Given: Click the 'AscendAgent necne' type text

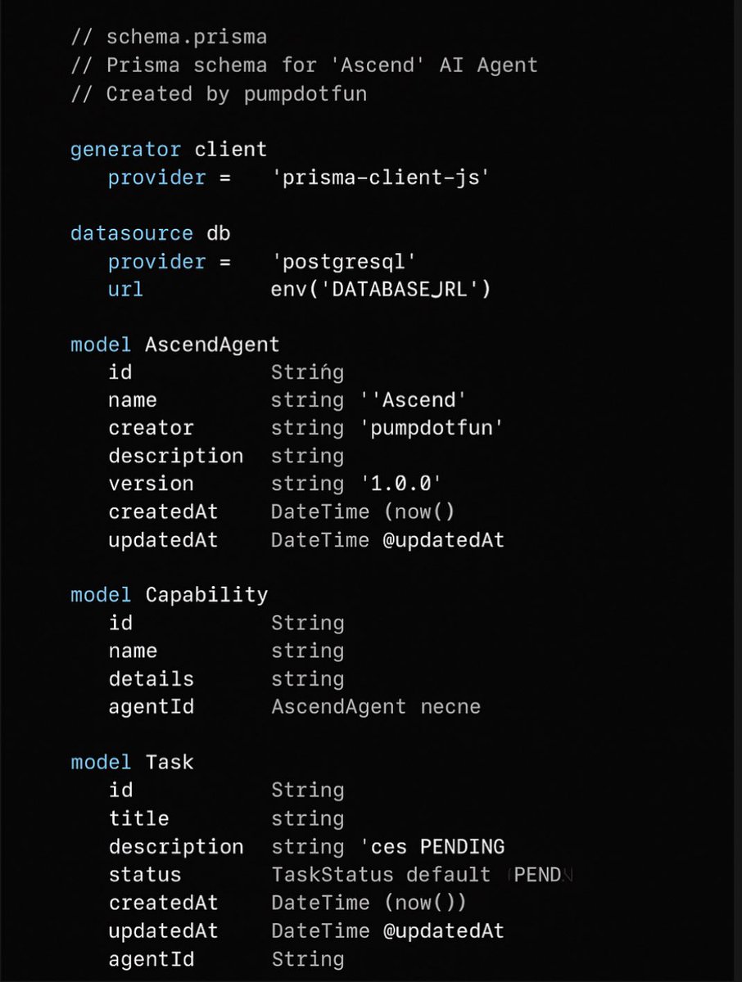Looking at the screenshot, I should point(375,707).
